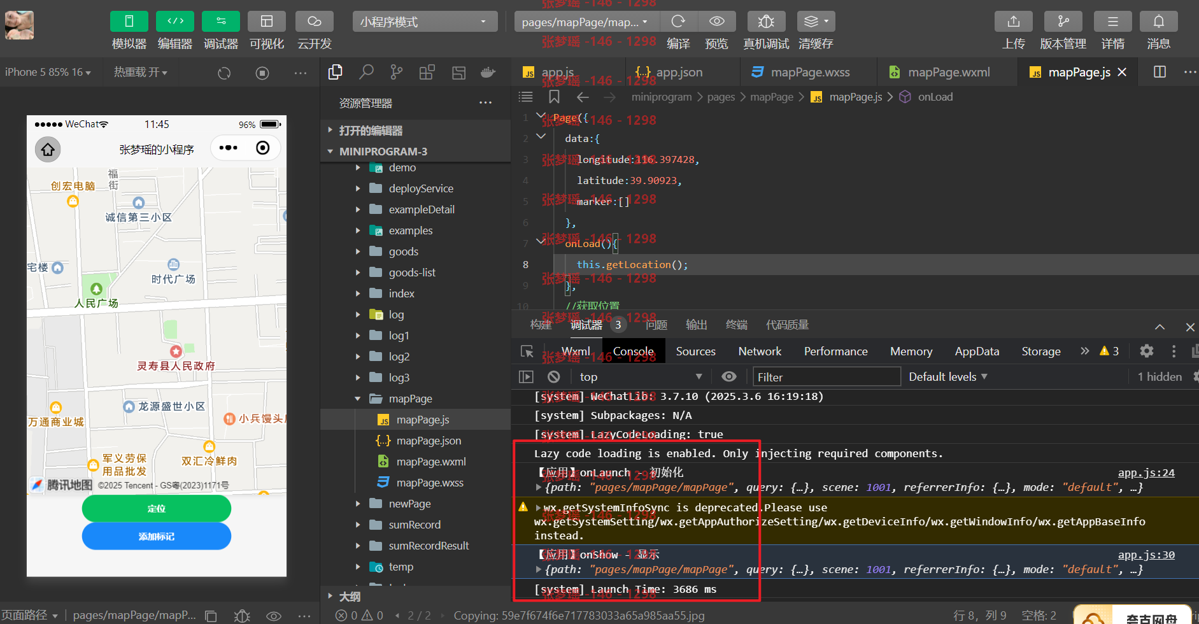Click the preview eye icon

tap(717, 22)
